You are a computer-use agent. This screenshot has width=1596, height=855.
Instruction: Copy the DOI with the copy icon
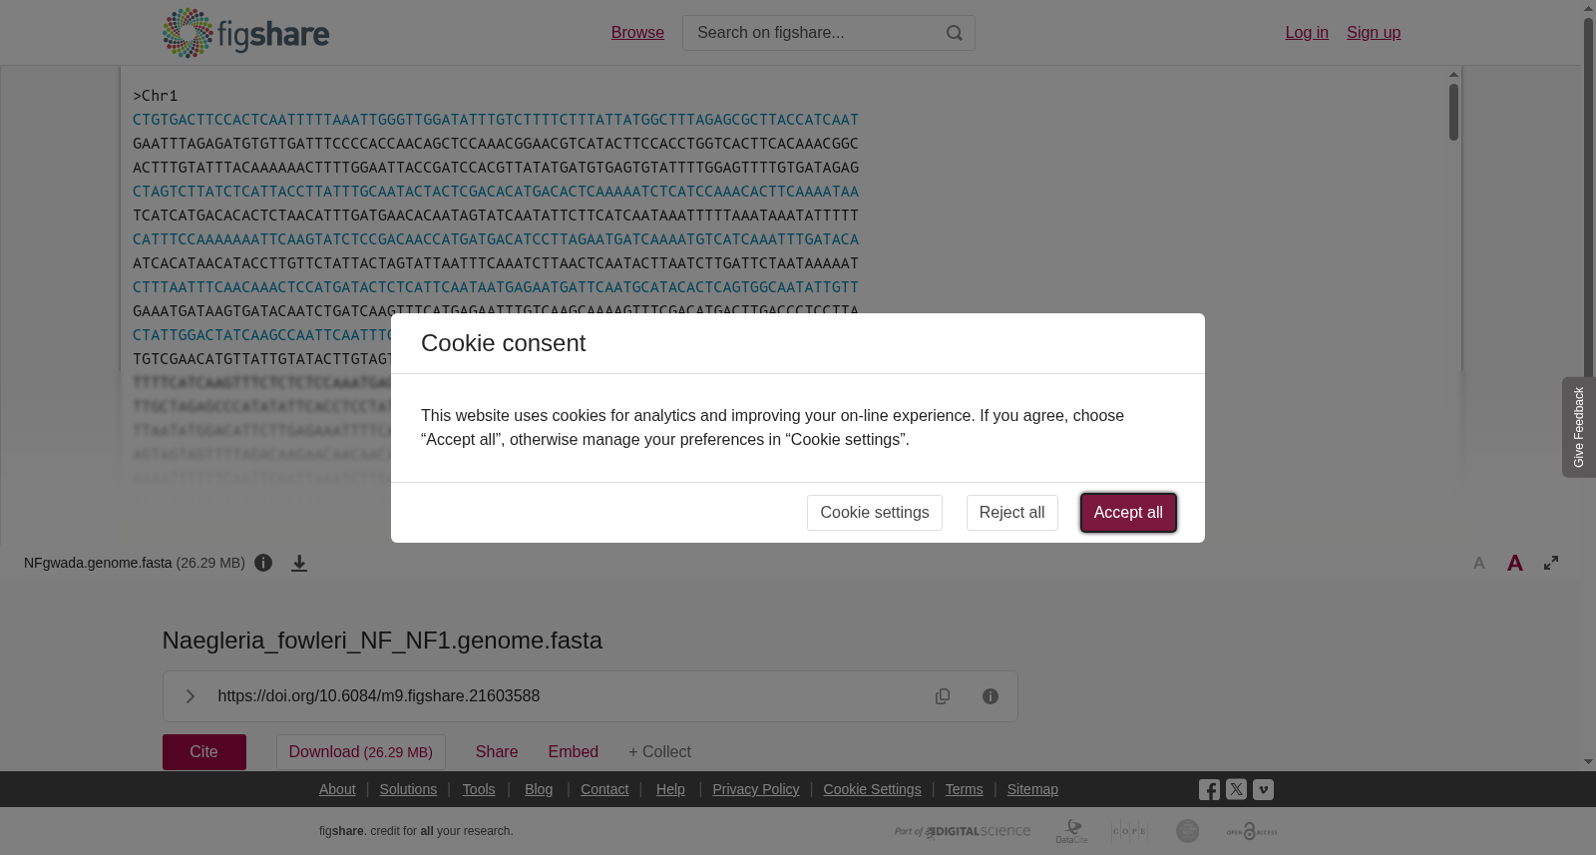(x=943, y=696)
